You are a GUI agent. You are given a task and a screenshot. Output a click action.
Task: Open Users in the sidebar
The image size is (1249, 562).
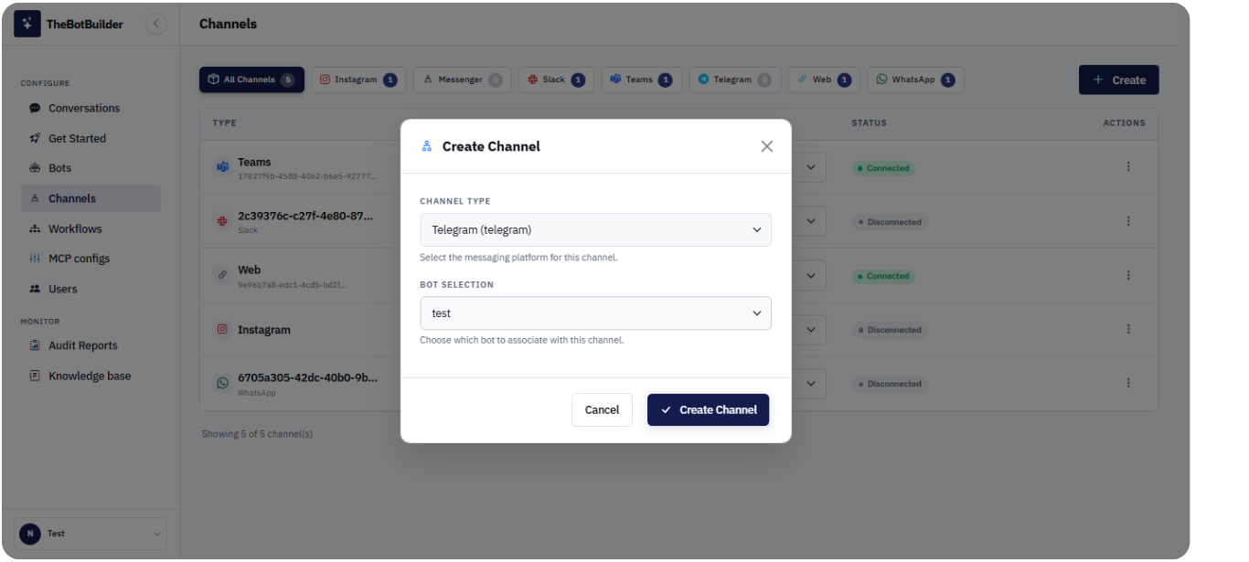(x=91, y=289)
